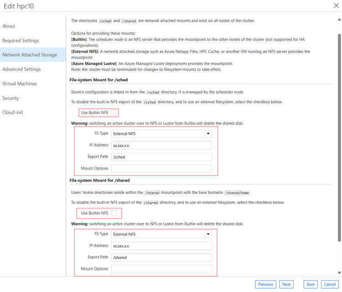
Task: Open Advanced Settings section
Action: 21,69
